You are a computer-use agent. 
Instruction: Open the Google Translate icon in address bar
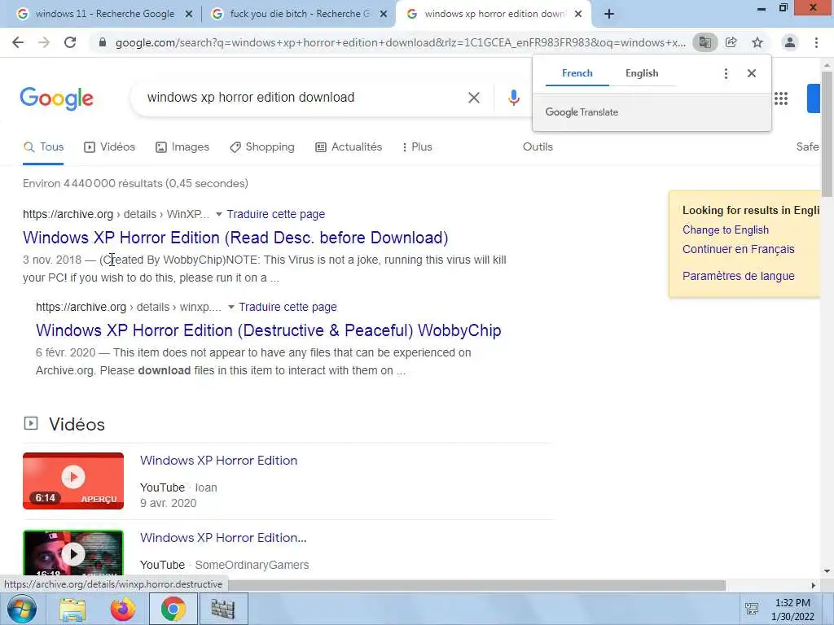pos(705,42)
